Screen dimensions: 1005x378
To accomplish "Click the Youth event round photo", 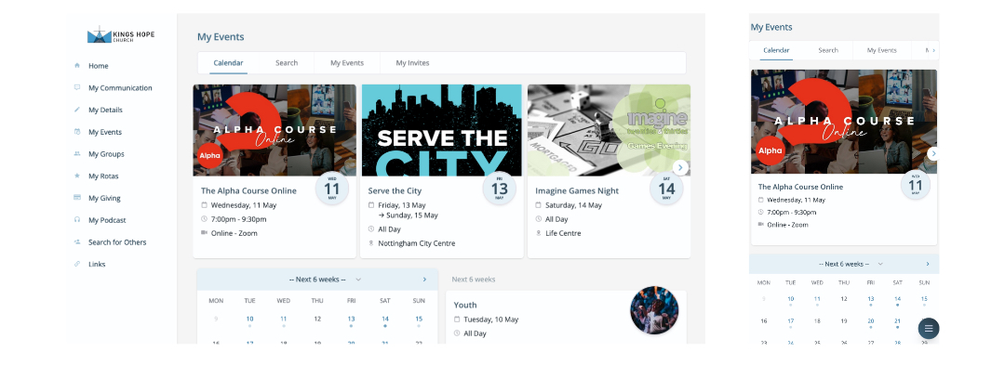I will tap(654, 310).
